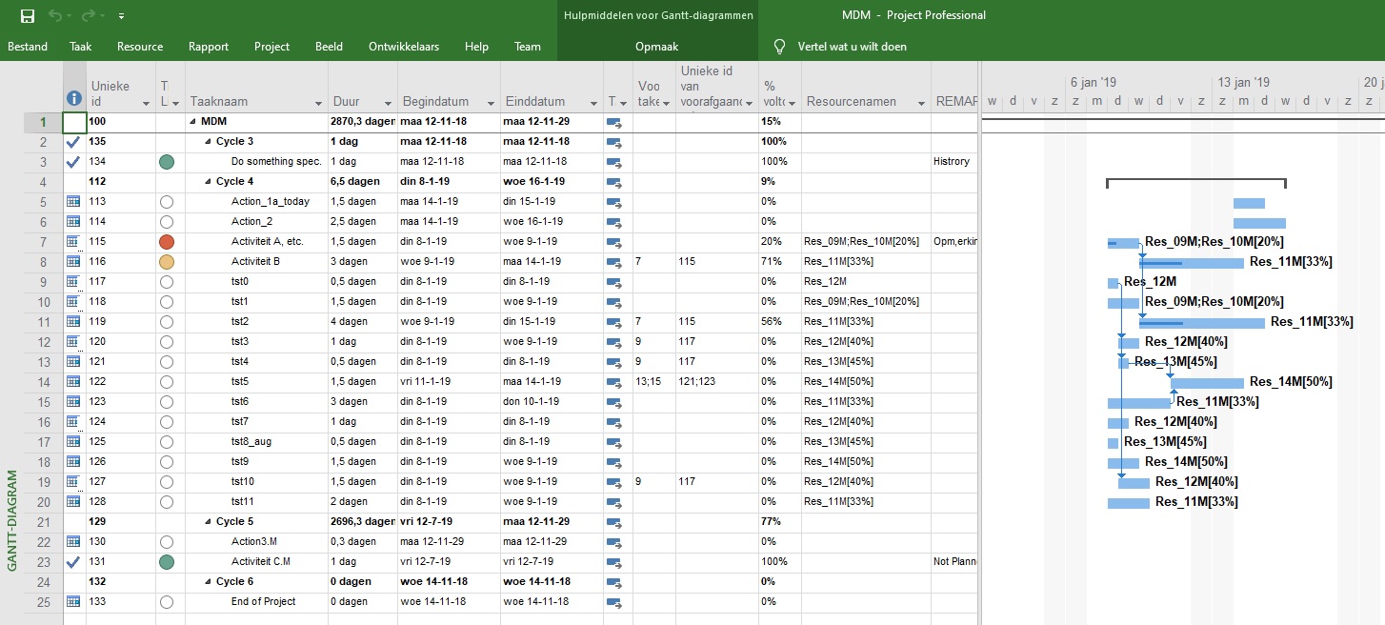1385x625 pixels.
Task: Click the Duur cell for tst2
Action: [x=362, y=322]
